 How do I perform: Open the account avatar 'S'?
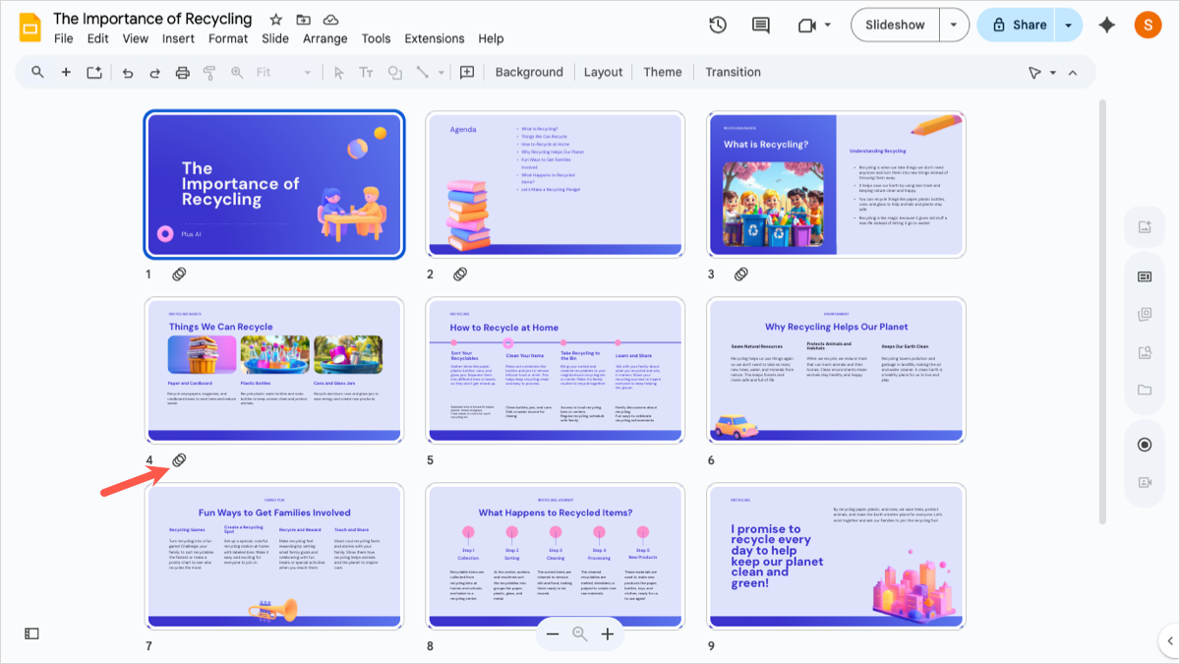[1148, 25]
